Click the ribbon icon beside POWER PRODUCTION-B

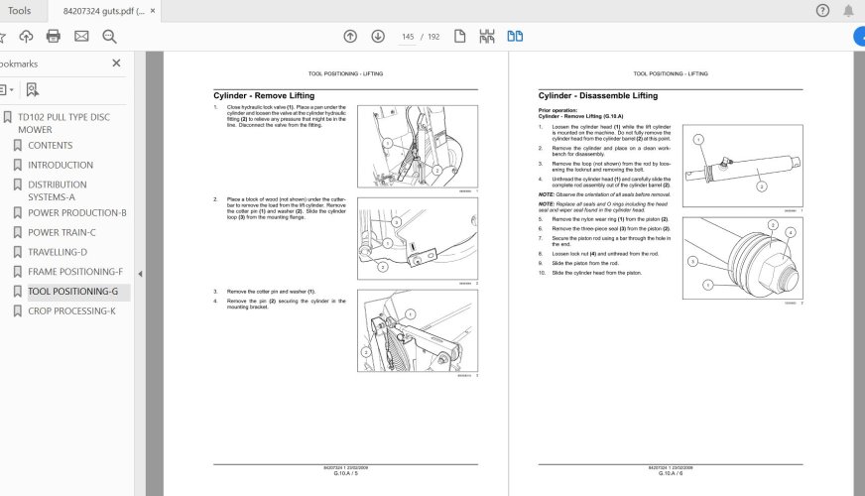coord(18,212)
